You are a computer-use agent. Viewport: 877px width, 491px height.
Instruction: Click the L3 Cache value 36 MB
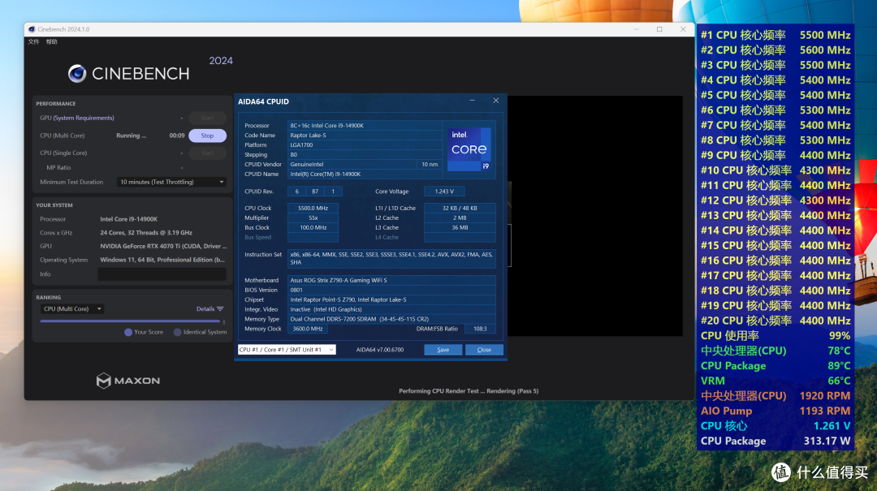[460, 227]
